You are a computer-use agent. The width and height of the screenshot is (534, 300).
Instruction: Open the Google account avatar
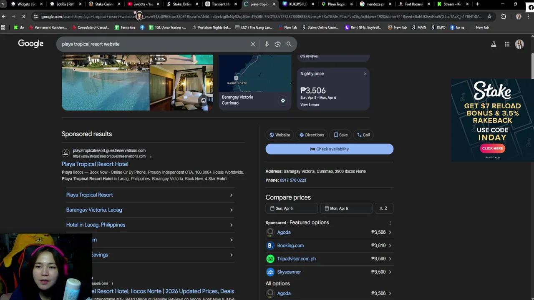(519, 44)
